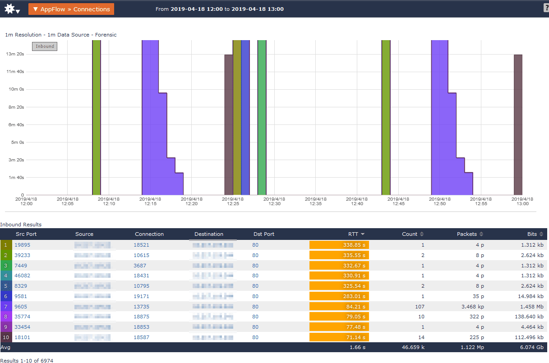The width and height of the screenshot is (549, 363).
Task: Open source port 19895 link
Action: [x=23, y=245]
